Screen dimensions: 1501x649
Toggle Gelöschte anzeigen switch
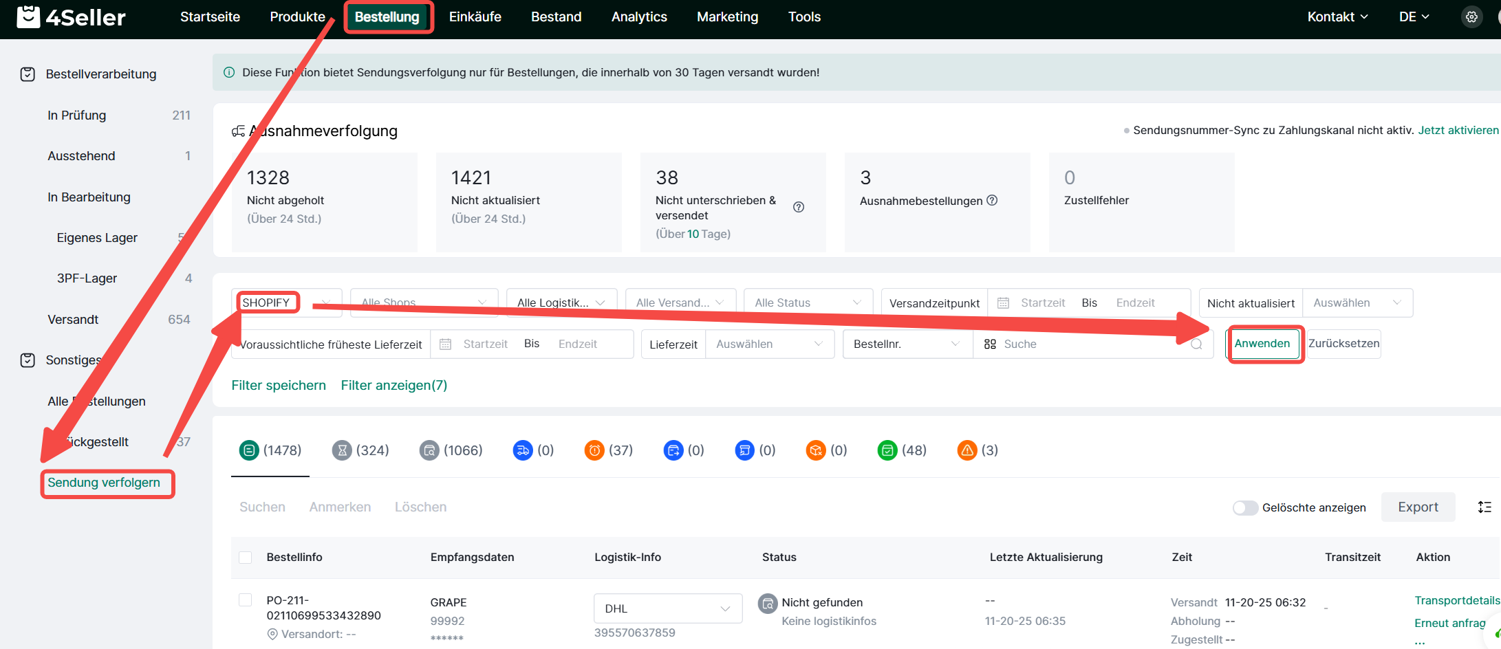tap(1244, 507)
